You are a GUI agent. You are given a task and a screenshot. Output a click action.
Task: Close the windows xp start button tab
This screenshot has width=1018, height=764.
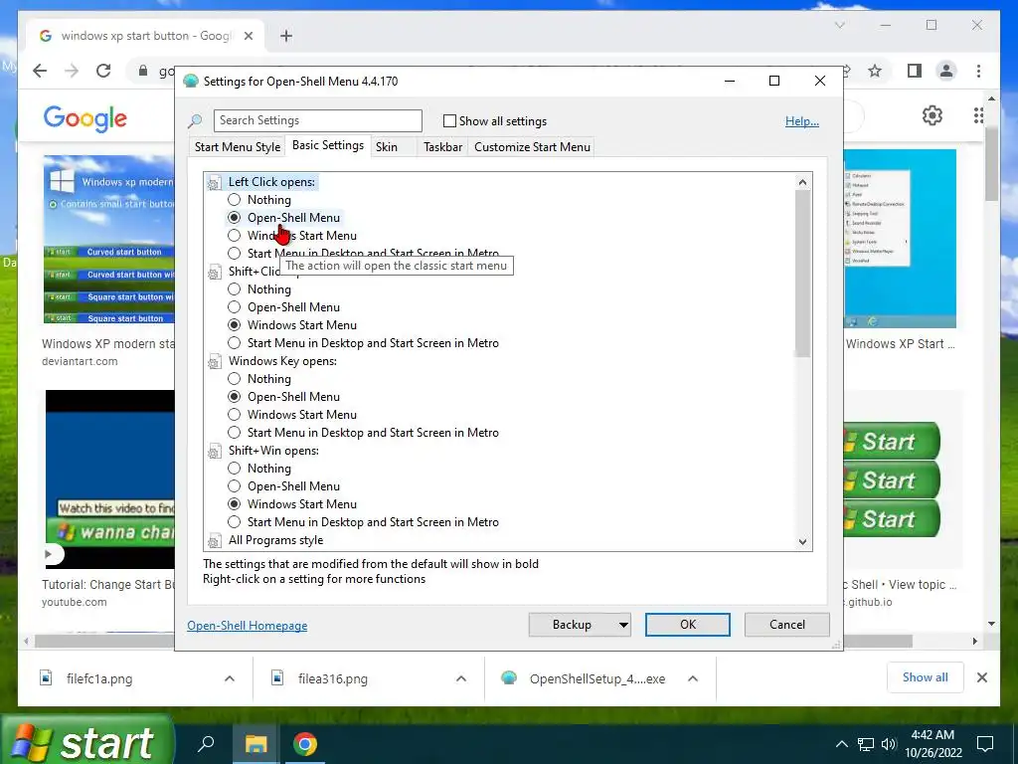click(x=248, y=36)
